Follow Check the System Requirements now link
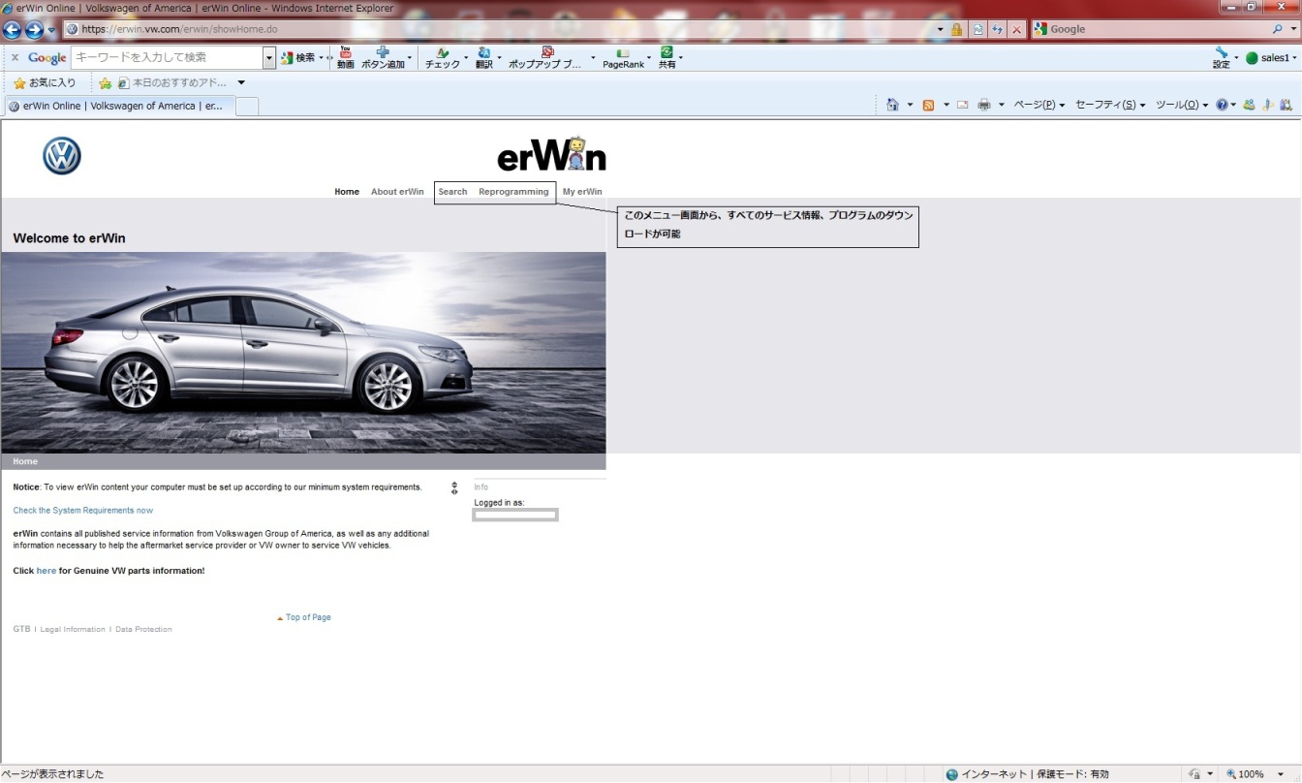 click(83, 511)
